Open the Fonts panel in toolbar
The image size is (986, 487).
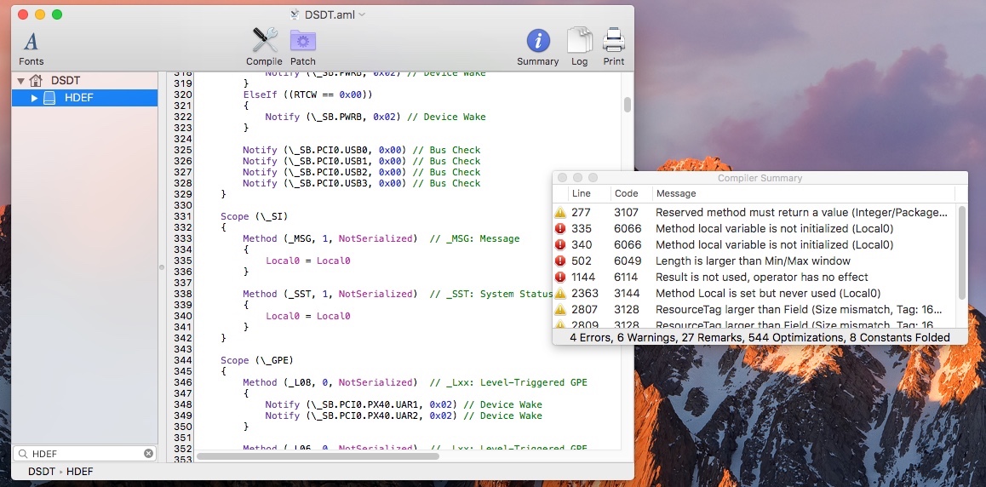[31, 47]
